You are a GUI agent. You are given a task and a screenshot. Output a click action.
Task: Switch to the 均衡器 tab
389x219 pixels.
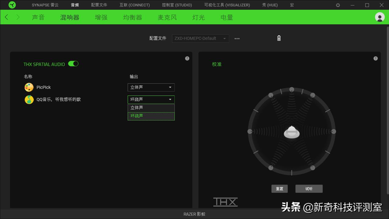pos(133,17)
